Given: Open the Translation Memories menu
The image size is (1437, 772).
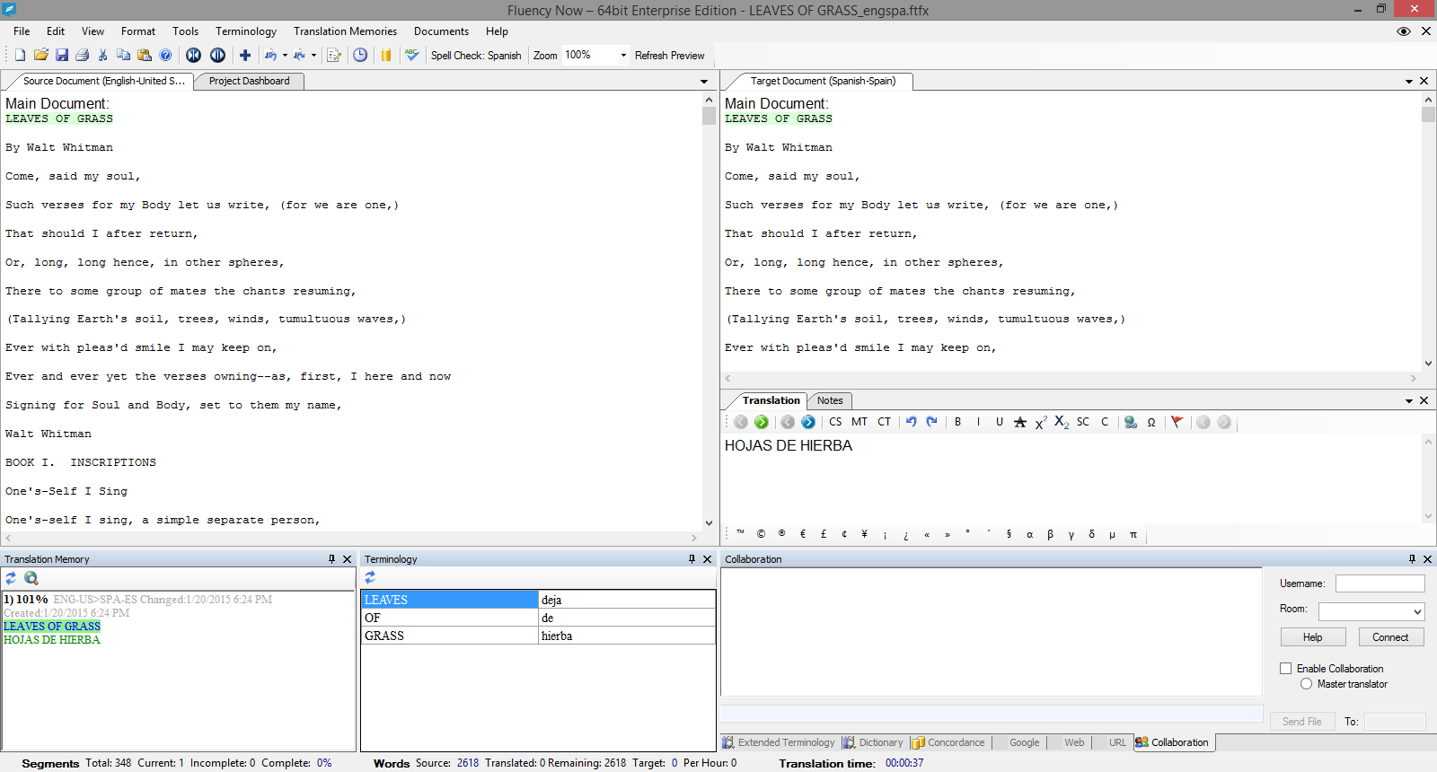Looking at the screenshot, I should click(345, 31).
